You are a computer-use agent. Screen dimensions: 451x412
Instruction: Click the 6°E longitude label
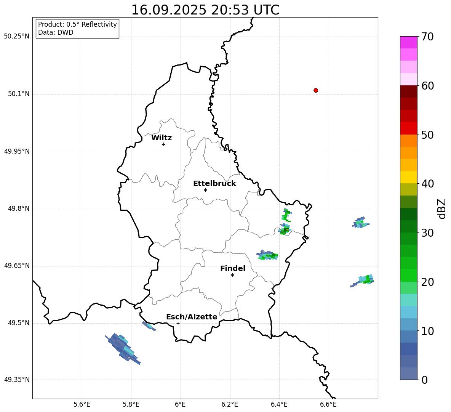(x=180, y=405)
